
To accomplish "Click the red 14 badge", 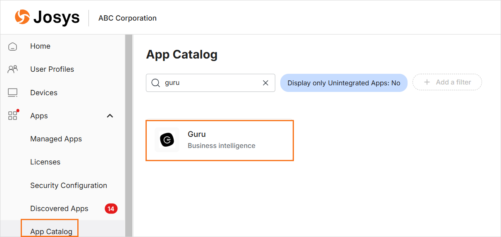I will [x=111, y=209].
